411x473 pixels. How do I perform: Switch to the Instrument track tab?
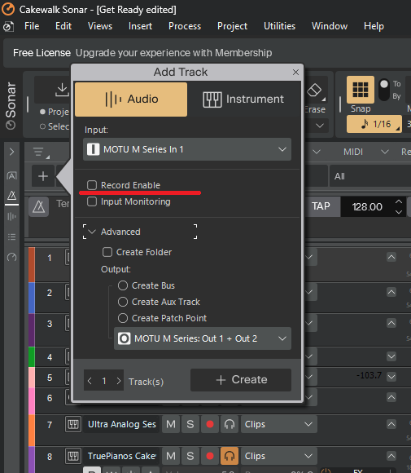tap(243, 99)
